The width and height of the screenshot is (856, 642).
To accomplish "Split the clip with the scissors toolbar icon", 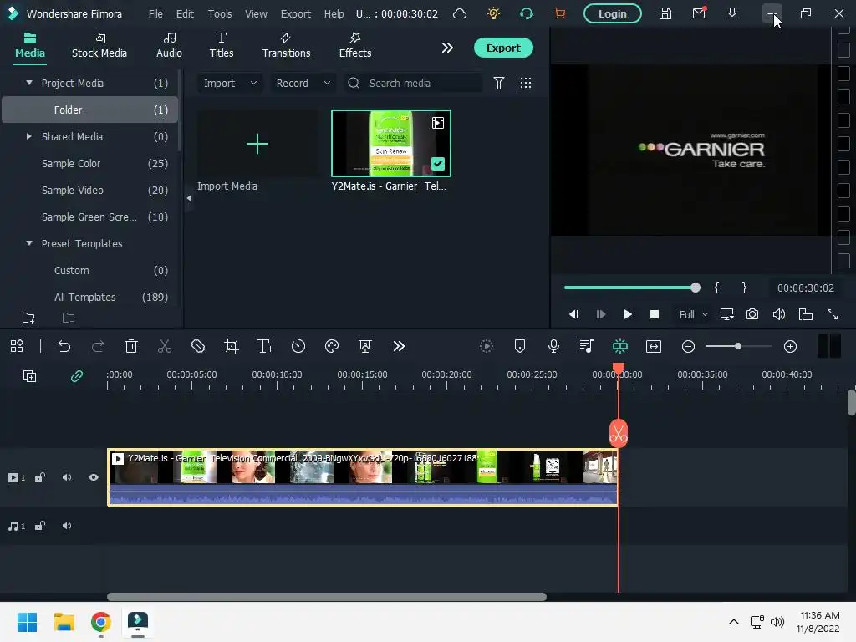I will click(x=165, y=346).
